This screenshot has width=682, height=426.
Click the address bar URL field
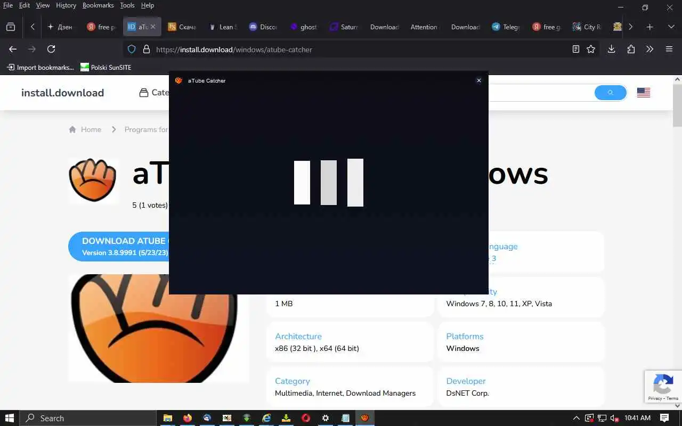(362, 50)
